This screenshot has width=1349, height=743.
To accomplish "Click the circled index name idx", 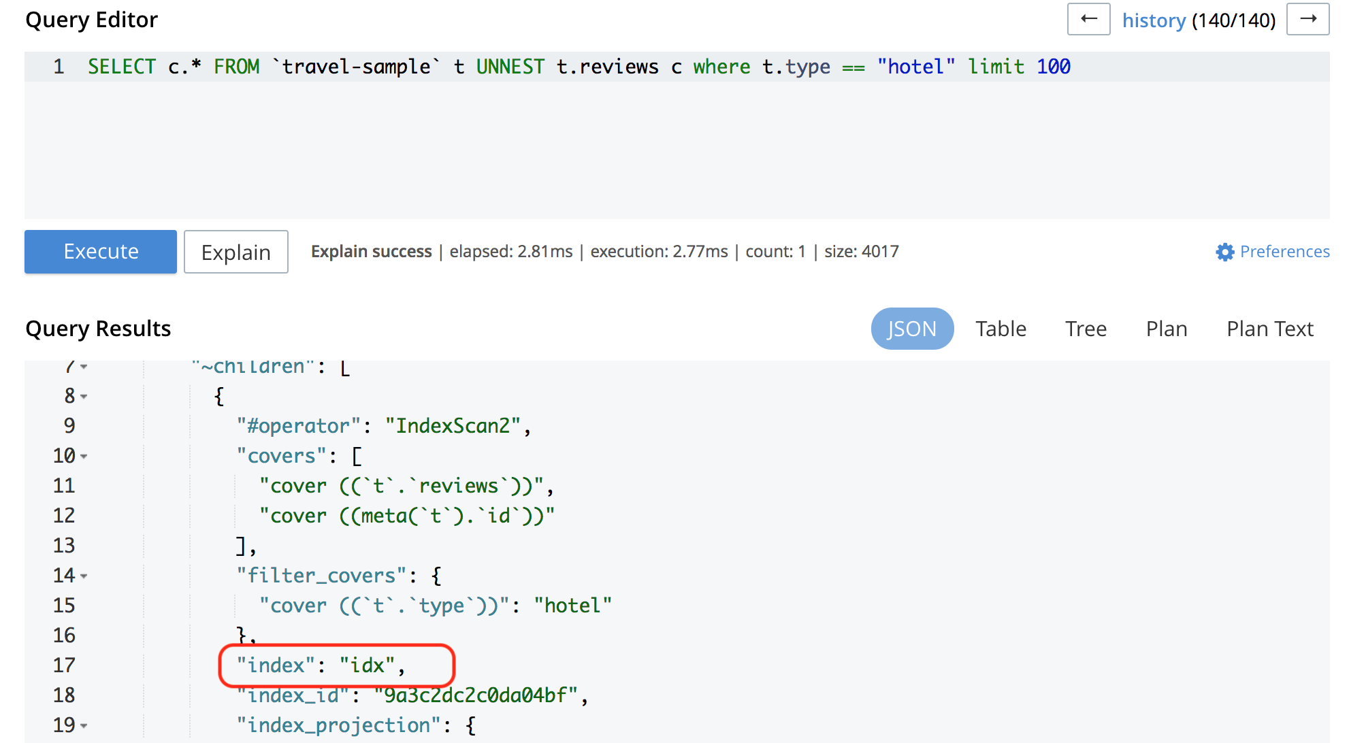I will click(x=368, y=665).
